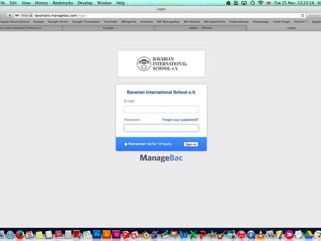The height and width of the screenshot is (241, 321).
Task: Open iTunes from the Dock
Action: [x=241, y=234]
